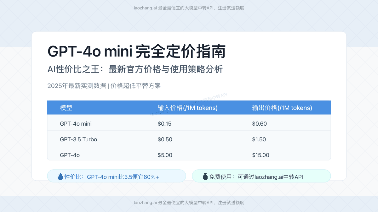The height and width of the screenshot is (212, 378).
Task: Click the GPT-4o mini 完全定价指南 title
Action: (x=136, y=52)
